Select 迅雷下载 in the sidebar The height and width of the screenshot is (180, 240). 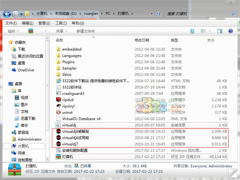point(25,118)
